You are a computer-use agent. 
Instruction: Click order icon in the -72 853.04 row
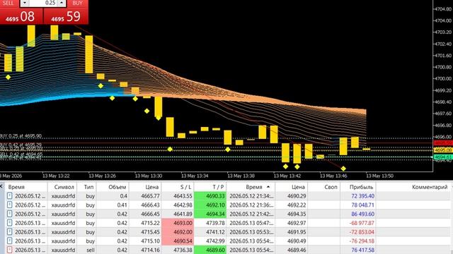[9, 232]
